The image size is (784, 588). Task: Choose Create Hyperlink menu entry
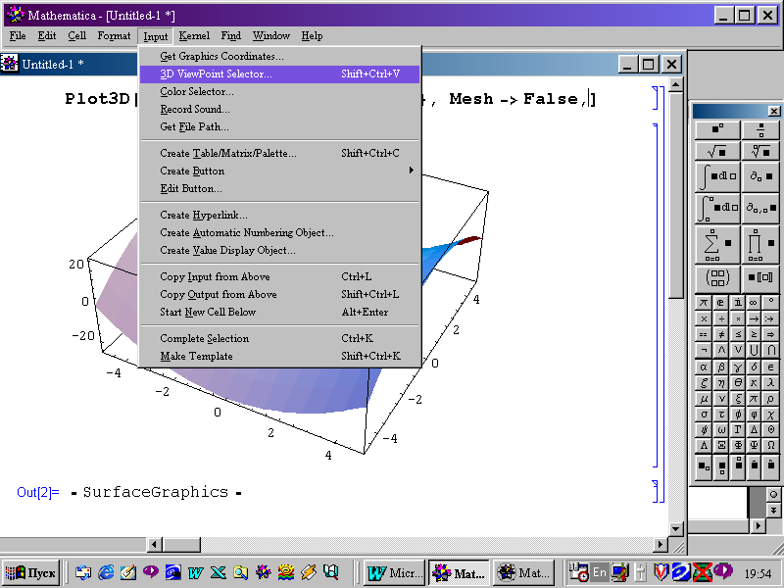(x=279, y=215)
